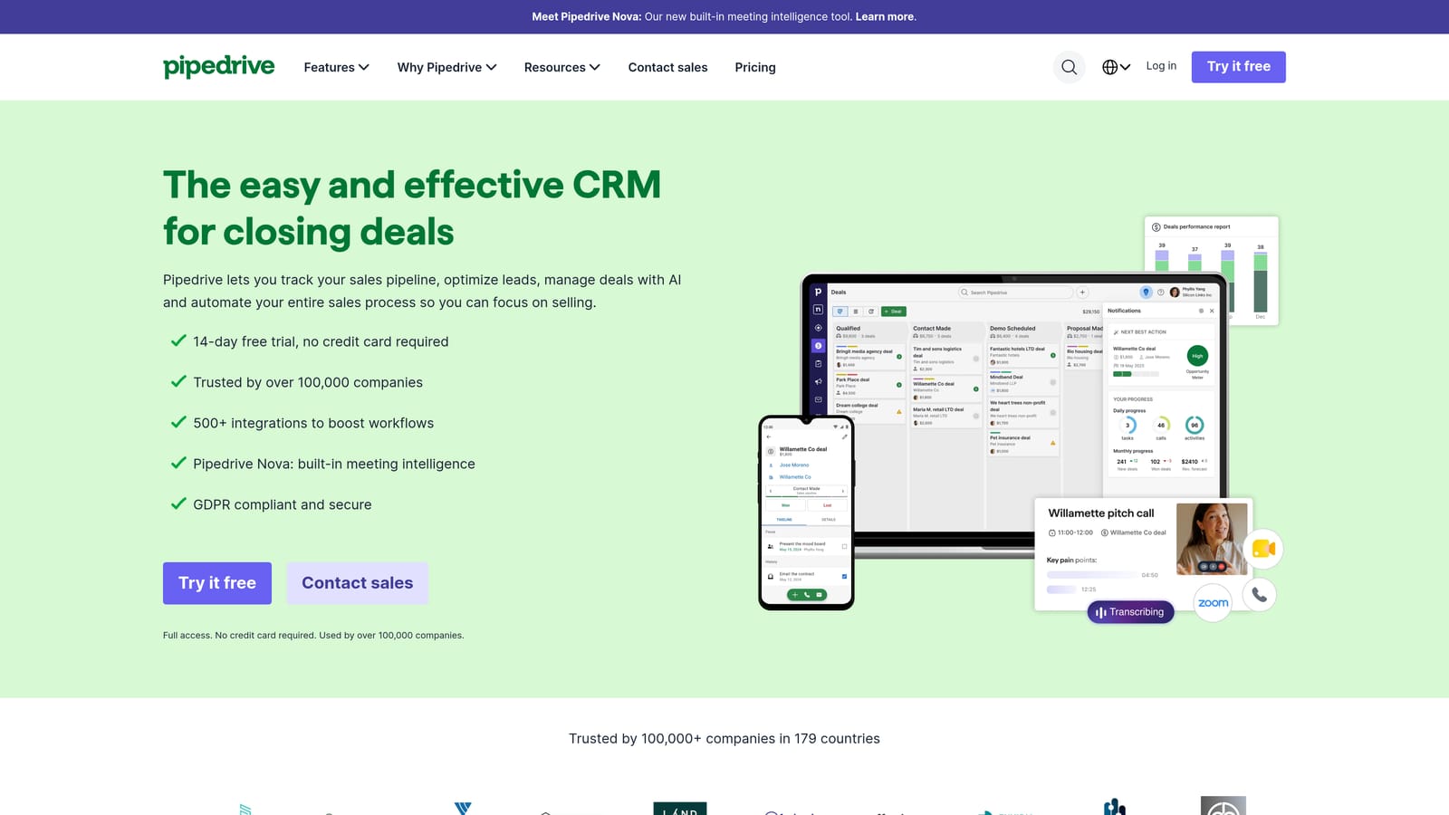This screenshot has width=1449, height=815.
Task: Click the yellow video camera icon
Action: [x=1262, y=549]
